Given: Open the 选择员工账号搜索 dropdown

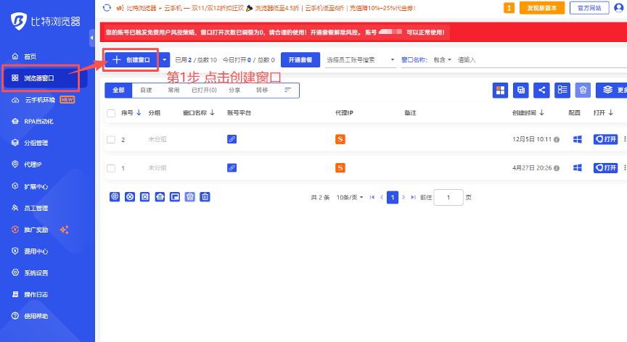Looking at the screenshot, I should (x=361, y=60).
